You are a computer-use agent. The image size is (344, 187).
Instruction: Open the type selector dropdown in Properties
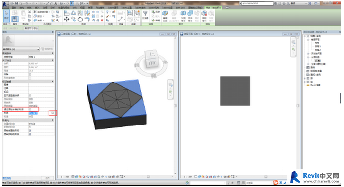coord(21,49)
